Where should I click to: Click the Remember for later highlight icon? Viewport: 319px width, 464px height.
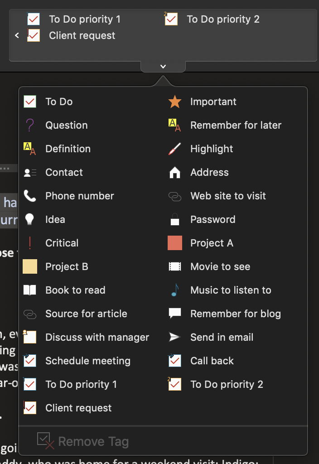[174, 125]
